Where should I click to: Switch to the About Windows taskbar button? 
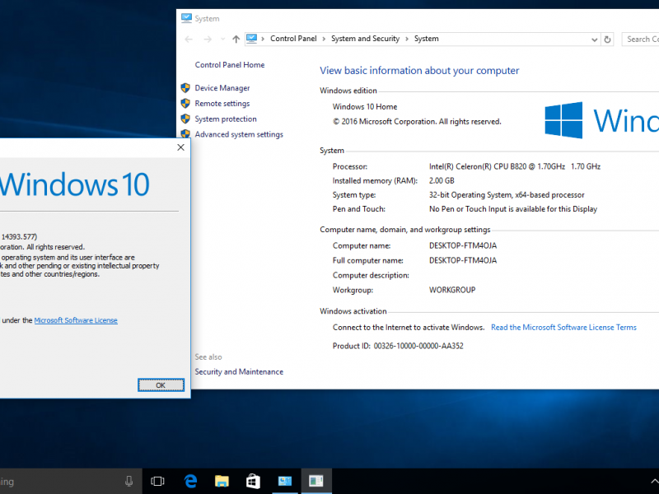[316, 482]
